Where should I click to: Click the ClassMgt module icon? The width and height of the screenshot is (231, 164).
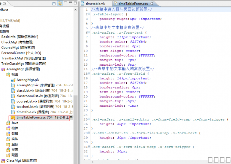tap(3, 161)
